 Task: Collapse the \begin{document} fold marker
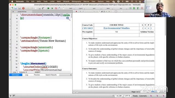[19, 63]
